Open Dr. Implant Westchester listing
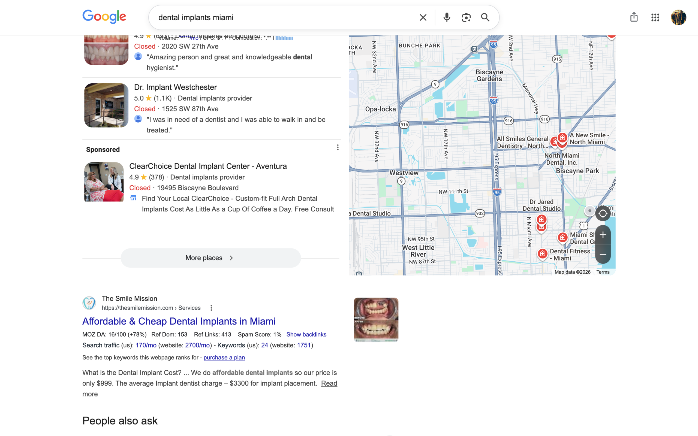This screenshot has height=436, width=698. click(x=175, y=87)
